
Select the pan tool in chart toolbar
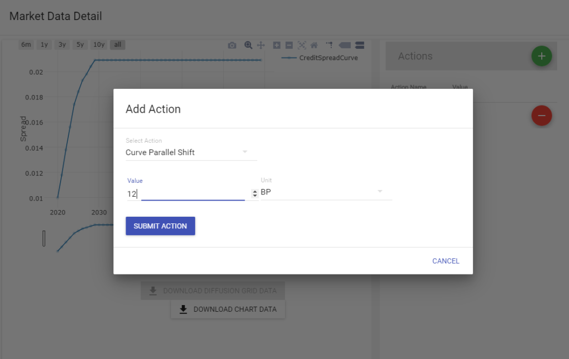261,45
